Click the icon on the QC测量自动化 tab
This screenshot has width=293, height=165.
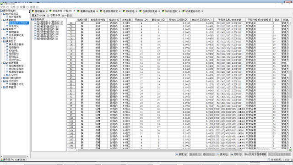click(x=183, y=11)
